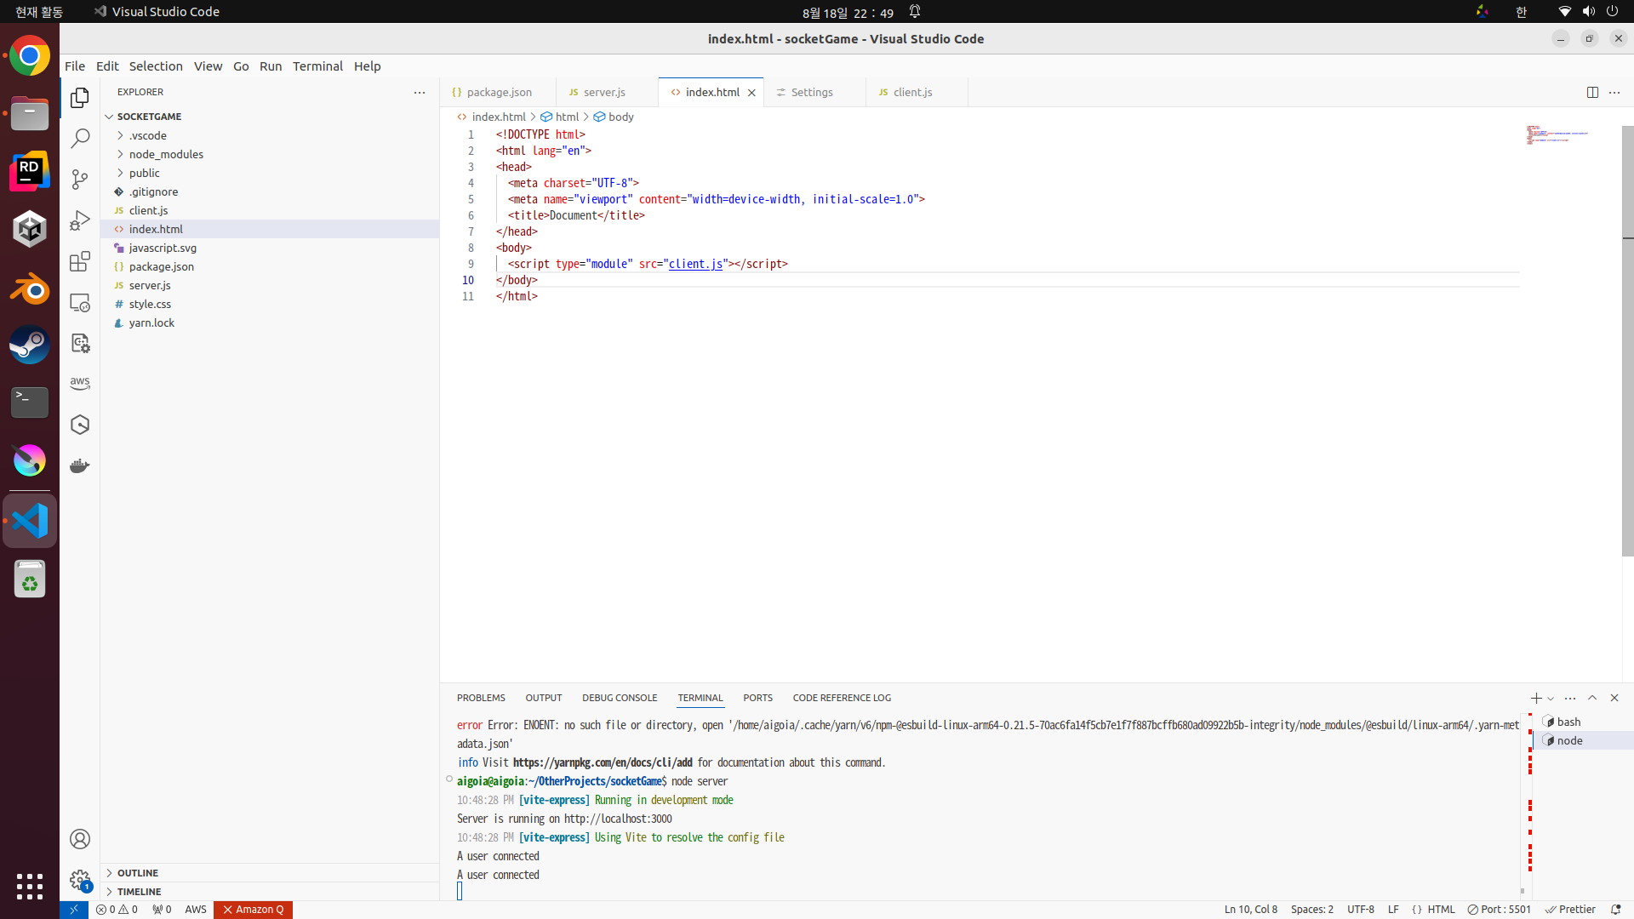Open Steam from the dock
Screen dimensions: 1634x919
point(30,345)
